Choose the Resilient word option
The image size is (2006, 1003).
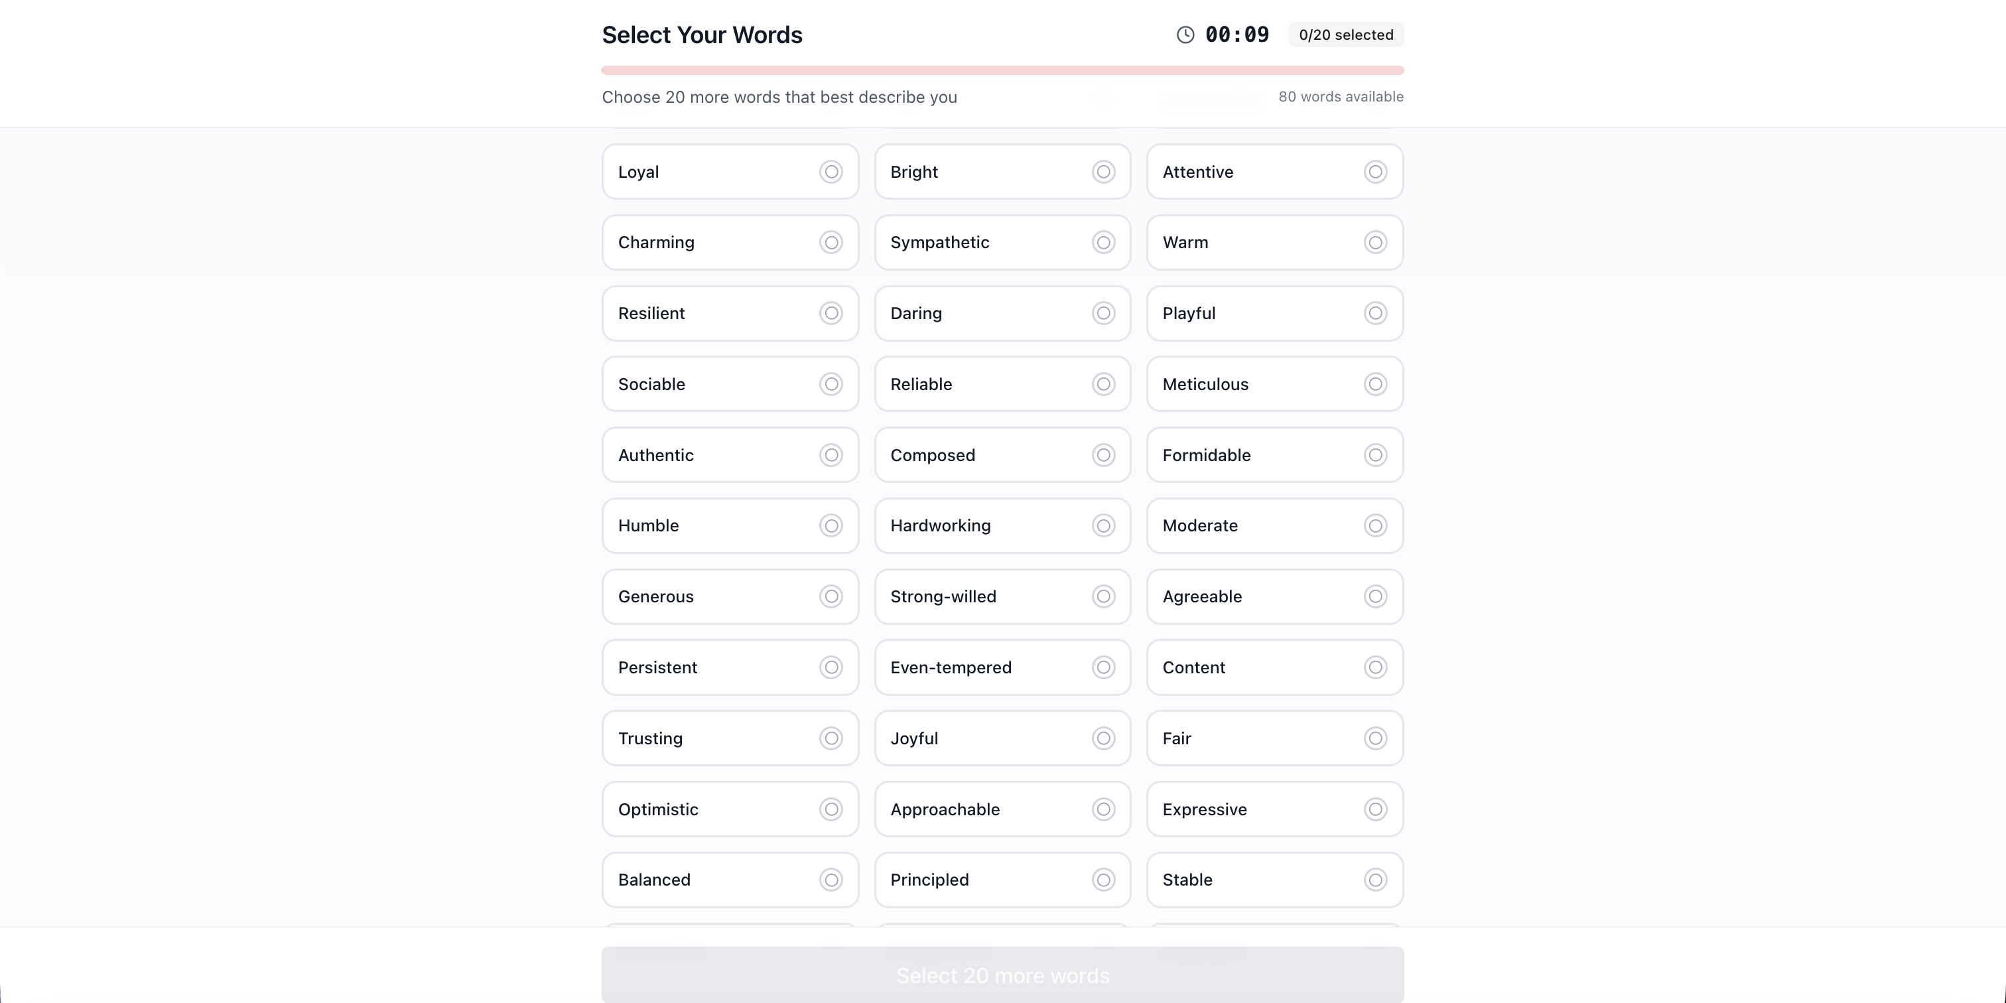[x=730, y=314]
